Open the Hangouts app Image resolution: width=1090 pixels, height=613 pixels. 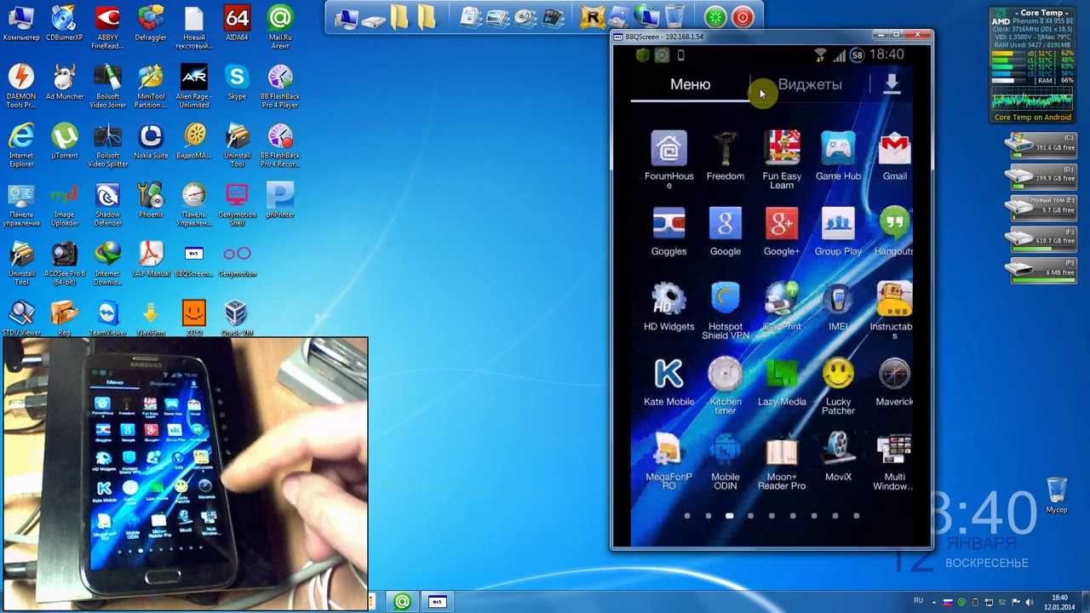tap(894, 230)
